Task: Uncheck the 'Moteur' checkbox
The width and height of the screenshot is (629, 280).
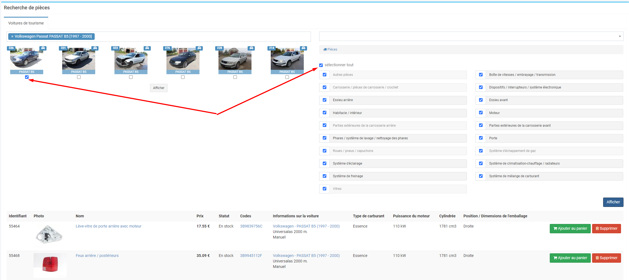Action: 481,113
